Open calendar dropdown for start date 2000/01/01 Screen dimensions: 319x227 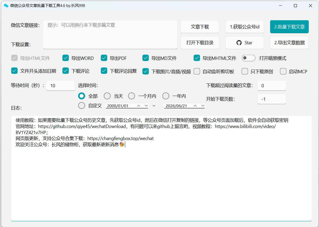coord(146,106)
